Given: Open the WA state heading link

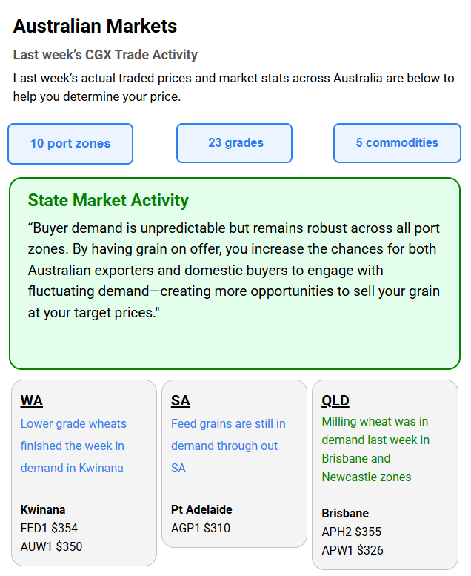Looking at the screenshot, I should (32, 401).
